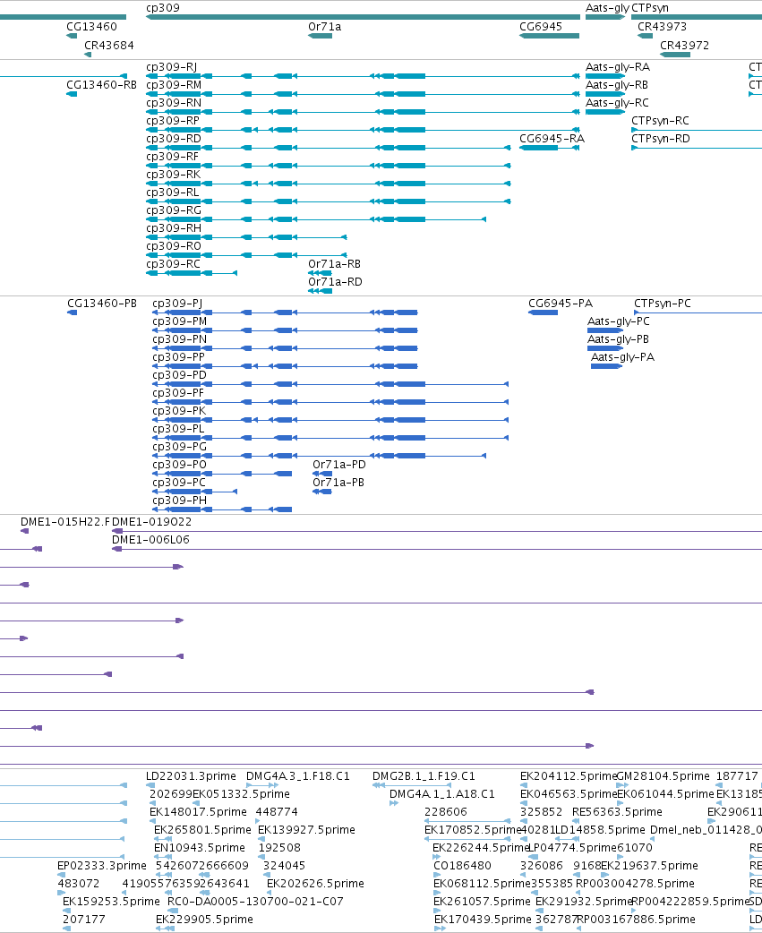The image size is (762, 933).
Task: Click protein Or71a-PB
Action: pos(338,482)
